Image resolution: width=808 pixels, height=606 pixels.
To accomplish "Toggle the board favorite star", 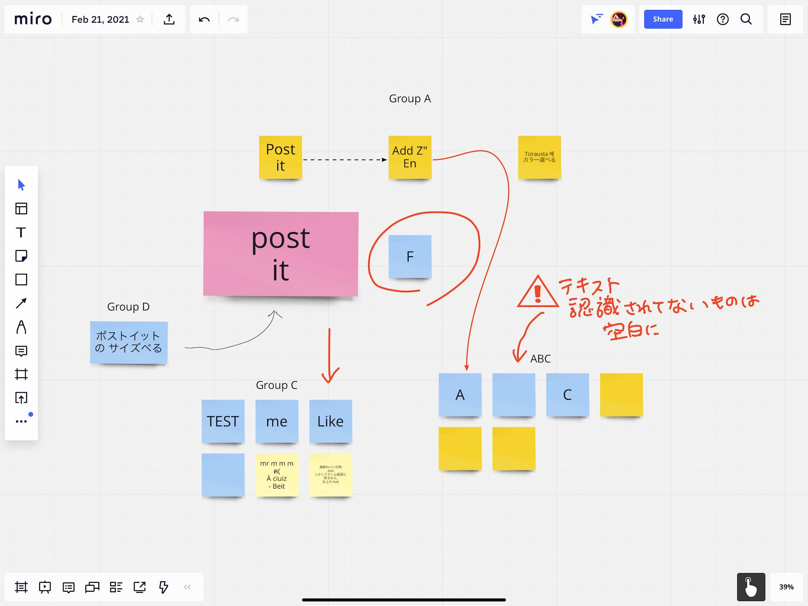I will (x=140, y=19).
